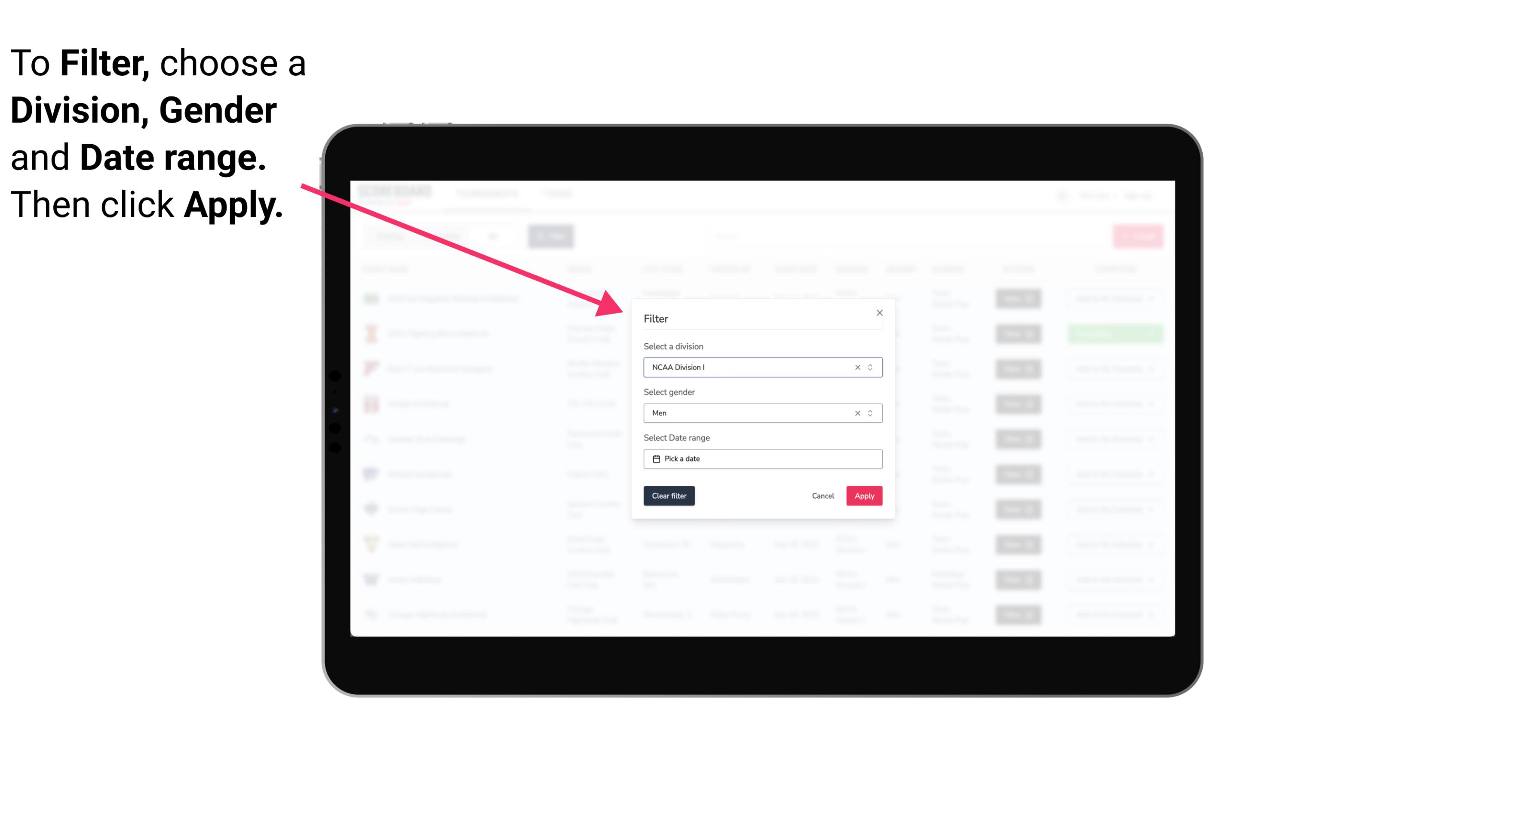Click the Pick a date input field
The width and height of the screenshot is (1523, 820).
pos(764,459)
